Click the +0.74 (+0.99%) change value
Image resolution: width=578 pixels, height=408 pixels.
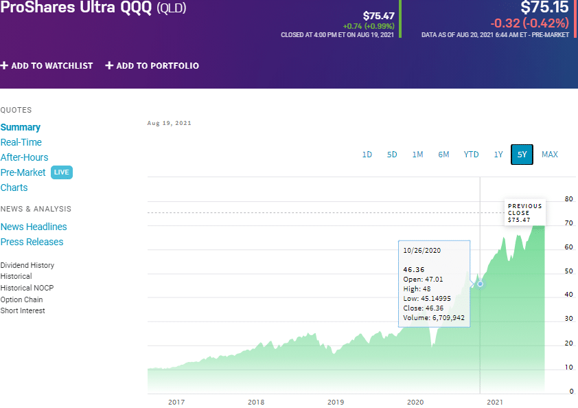pos(369,26)
